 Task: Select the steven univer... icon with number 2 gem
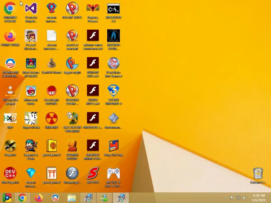(x=52, y=12)
